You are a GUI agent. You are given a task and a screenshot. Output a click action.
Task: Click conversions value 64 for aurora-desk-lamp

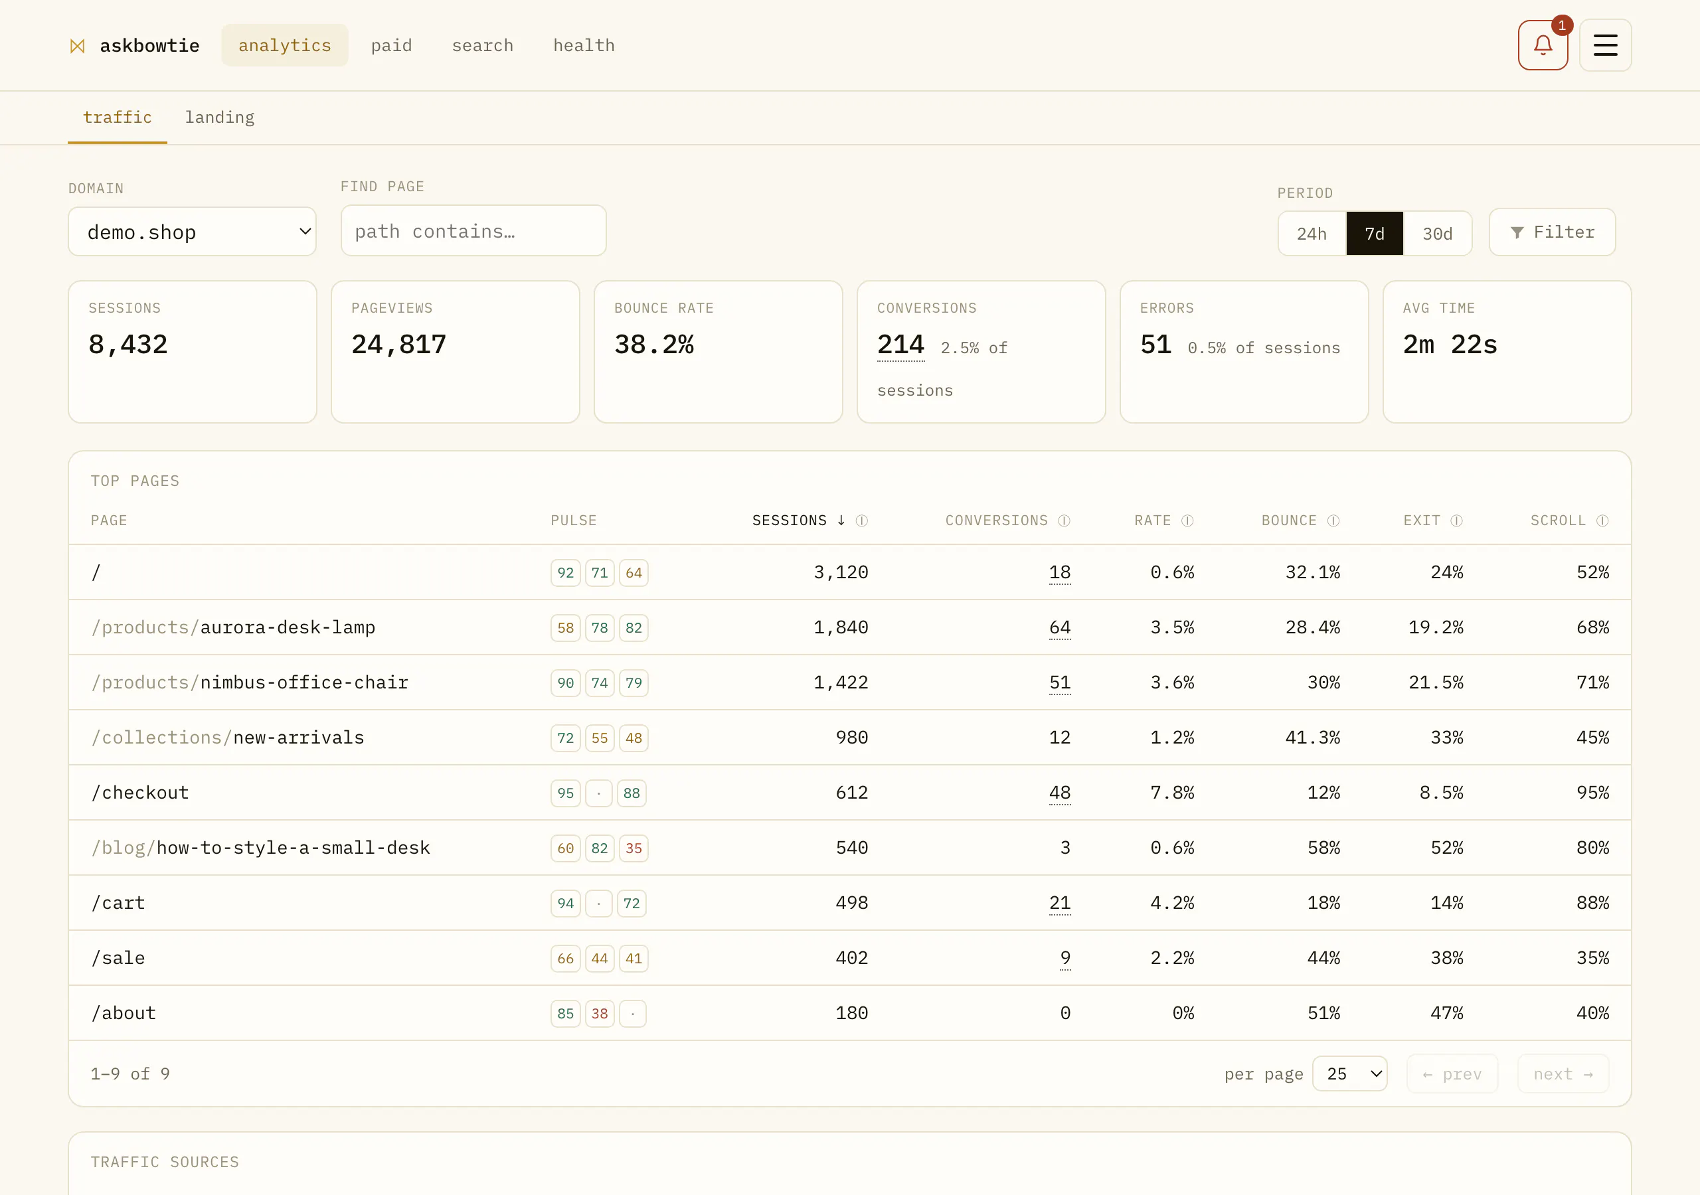click(1060, 628)
